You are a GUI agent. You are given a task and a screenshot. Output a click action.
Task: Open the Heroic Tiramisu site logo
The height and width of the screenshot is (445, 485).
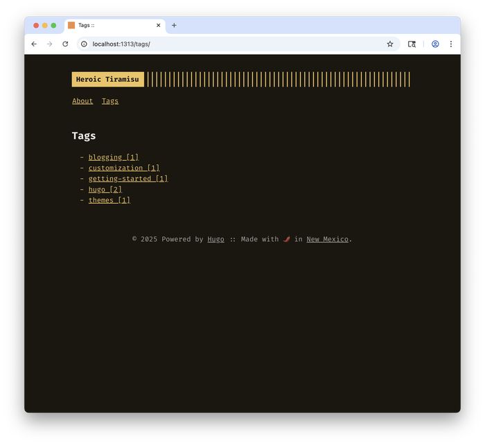108,79
